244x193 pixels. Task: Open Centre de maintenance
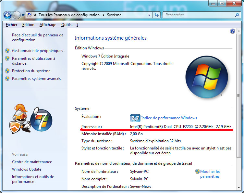(x=32, y=162)
